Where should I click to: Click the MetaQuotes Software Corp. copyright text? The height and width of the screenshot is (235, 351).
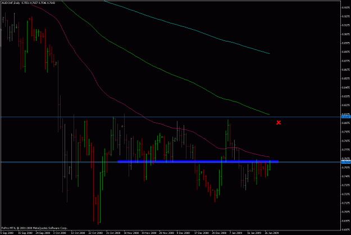tap(34, 228)
